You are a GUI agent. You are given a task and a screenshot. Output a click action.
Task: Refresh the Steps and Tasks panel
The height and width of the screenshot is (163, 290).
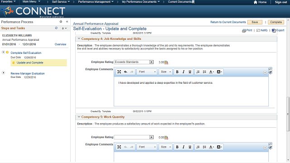point(56,28)
